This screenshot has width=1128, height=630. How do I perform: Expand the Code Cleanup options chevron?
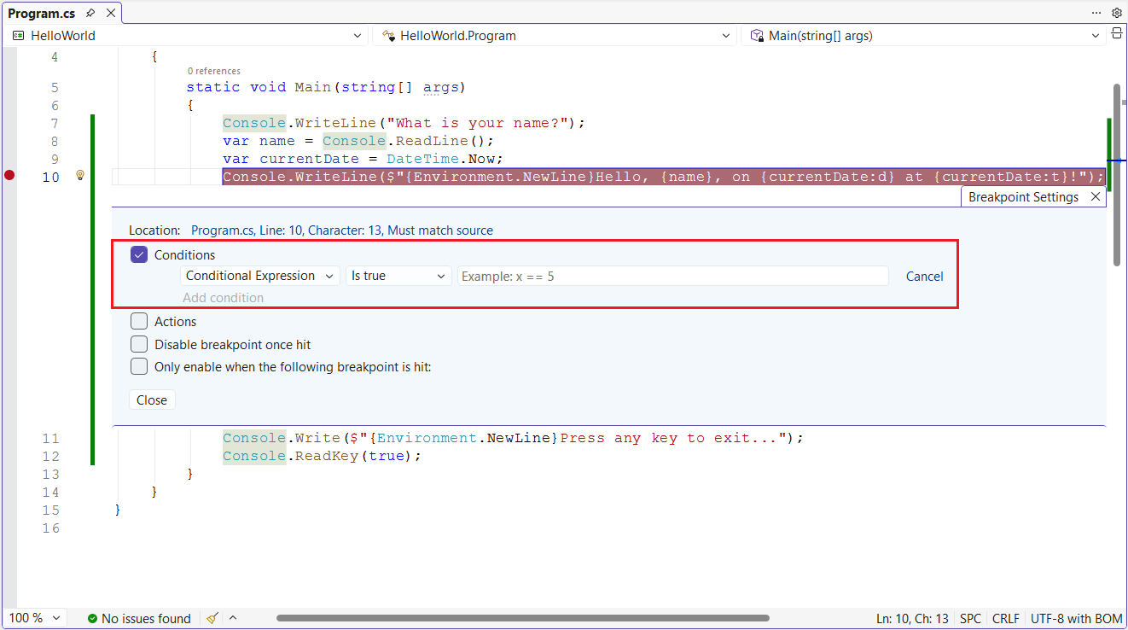tap(231, 617)
